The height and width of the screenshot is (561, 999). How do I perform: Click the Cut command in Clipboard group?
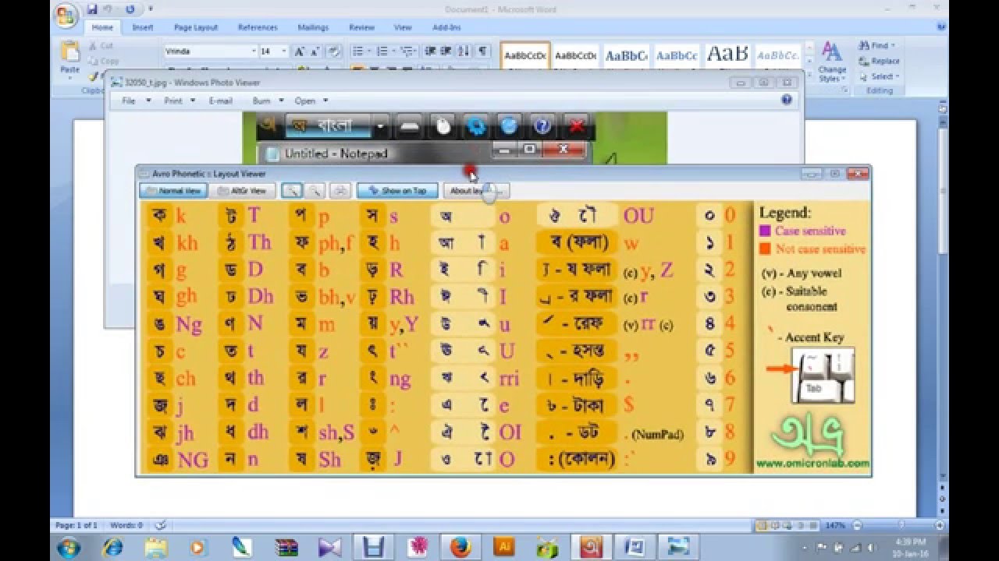pos(101,46)
